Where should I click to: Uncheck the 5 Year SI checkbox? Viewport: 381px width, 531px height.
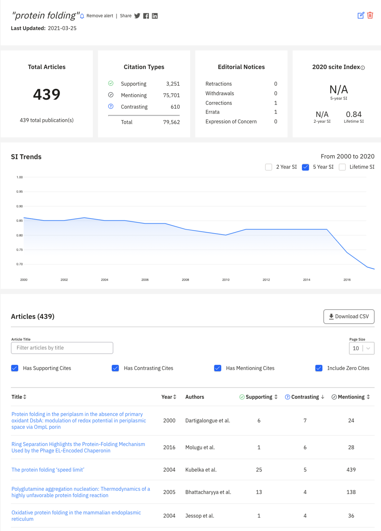tap(306, 167)
